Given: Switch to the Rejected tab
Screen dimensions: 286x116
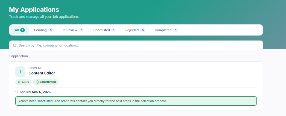Looking at the screenshot, I should click(135, 30).
